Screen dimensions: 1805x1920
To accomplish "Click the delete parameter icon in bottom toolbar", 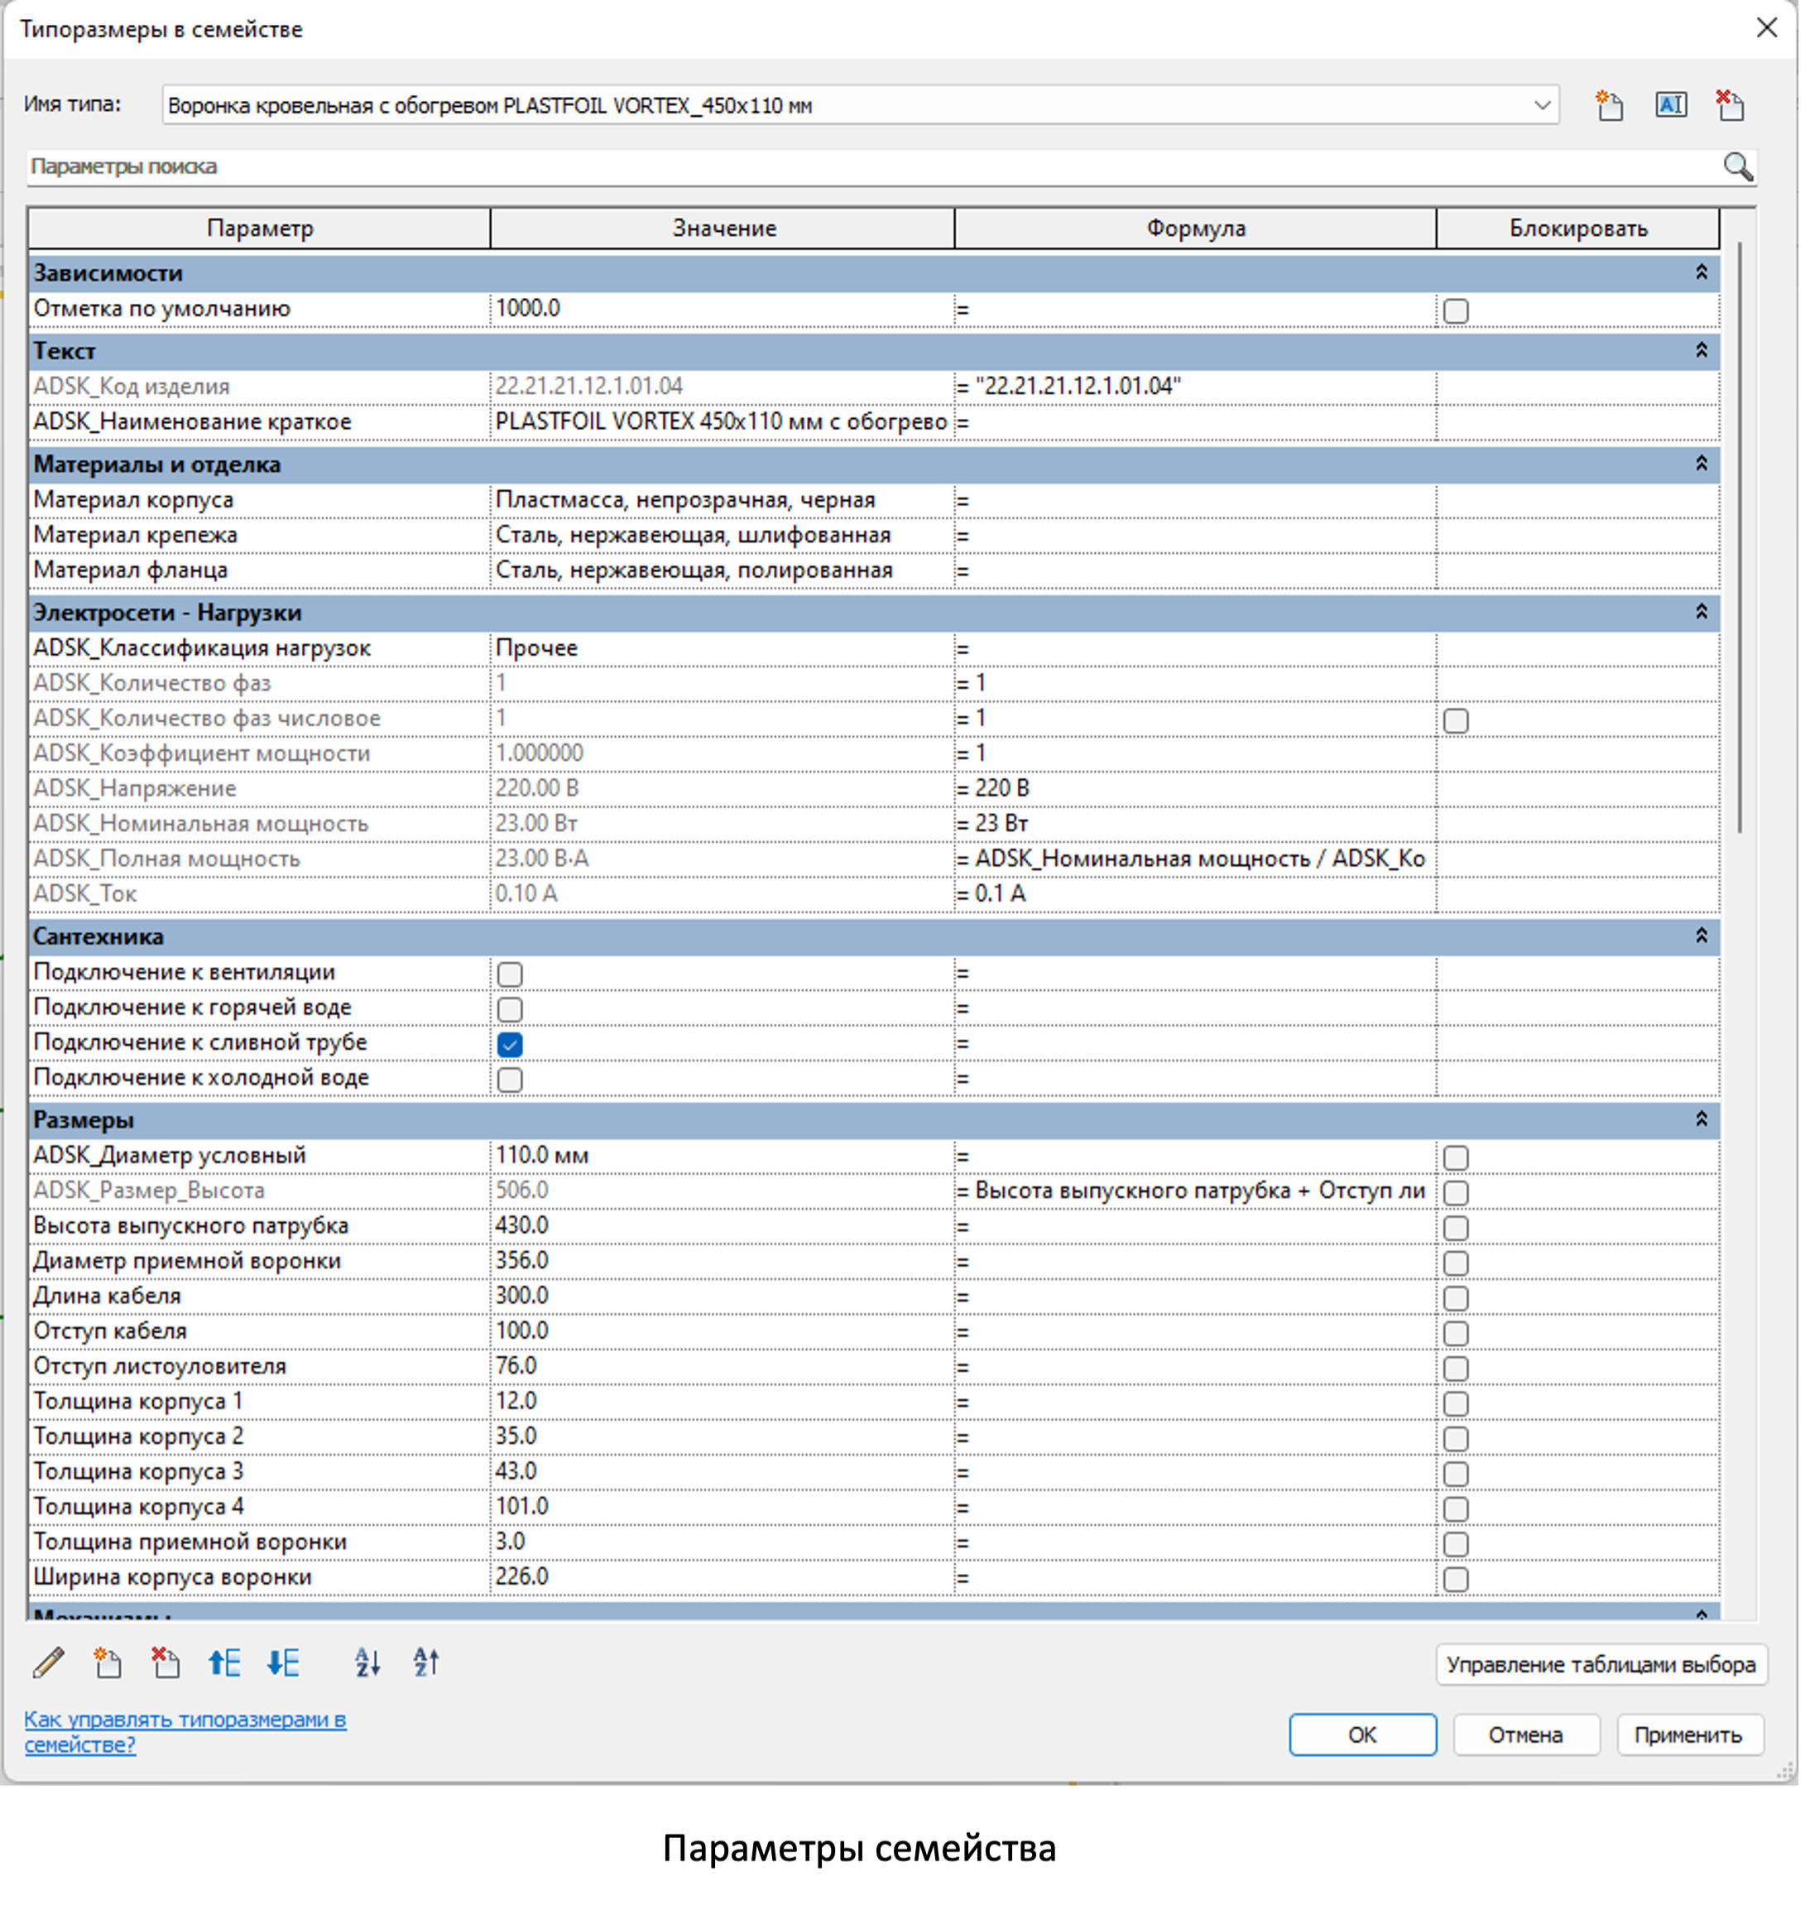I will pos(165,1663).
